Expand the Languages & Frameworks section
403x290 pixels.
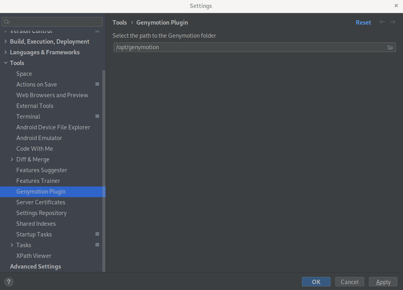[5, 52]
